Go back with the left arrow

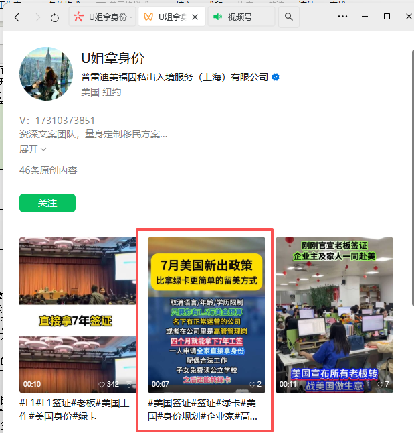pyautogui.click(x=17, y=17)
